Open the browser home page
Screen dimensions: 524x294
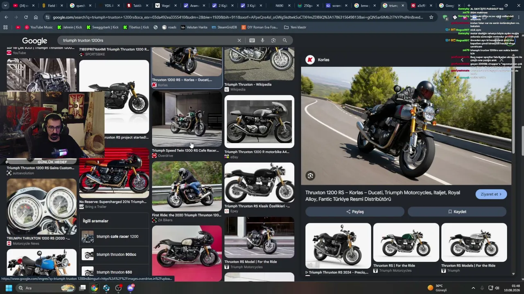[x=36, y=17]
